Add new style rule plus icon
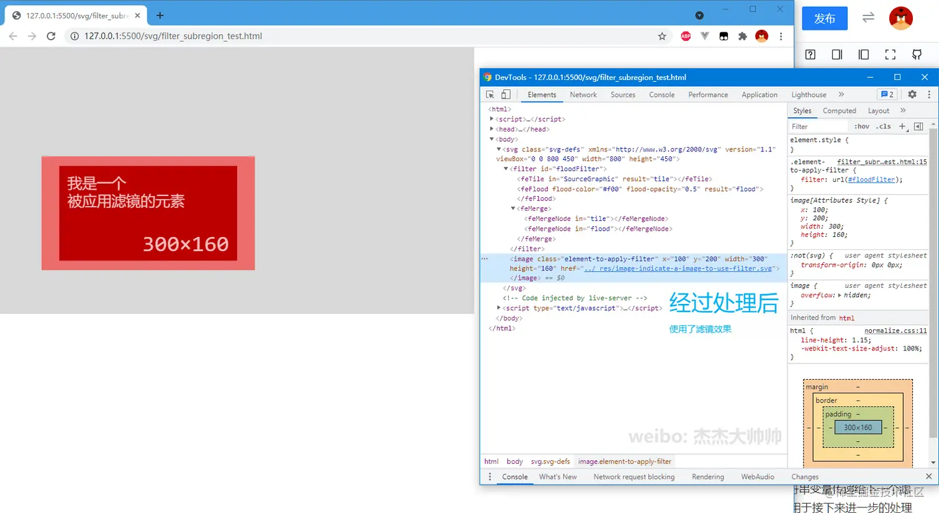 [903, 127]
